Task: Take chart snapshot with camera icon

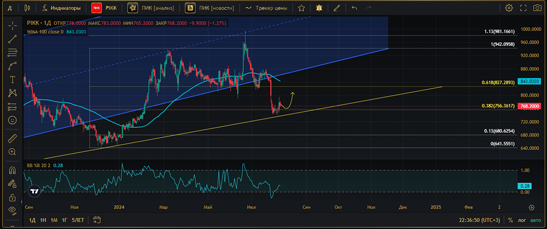Action: [x=537, y=8]
